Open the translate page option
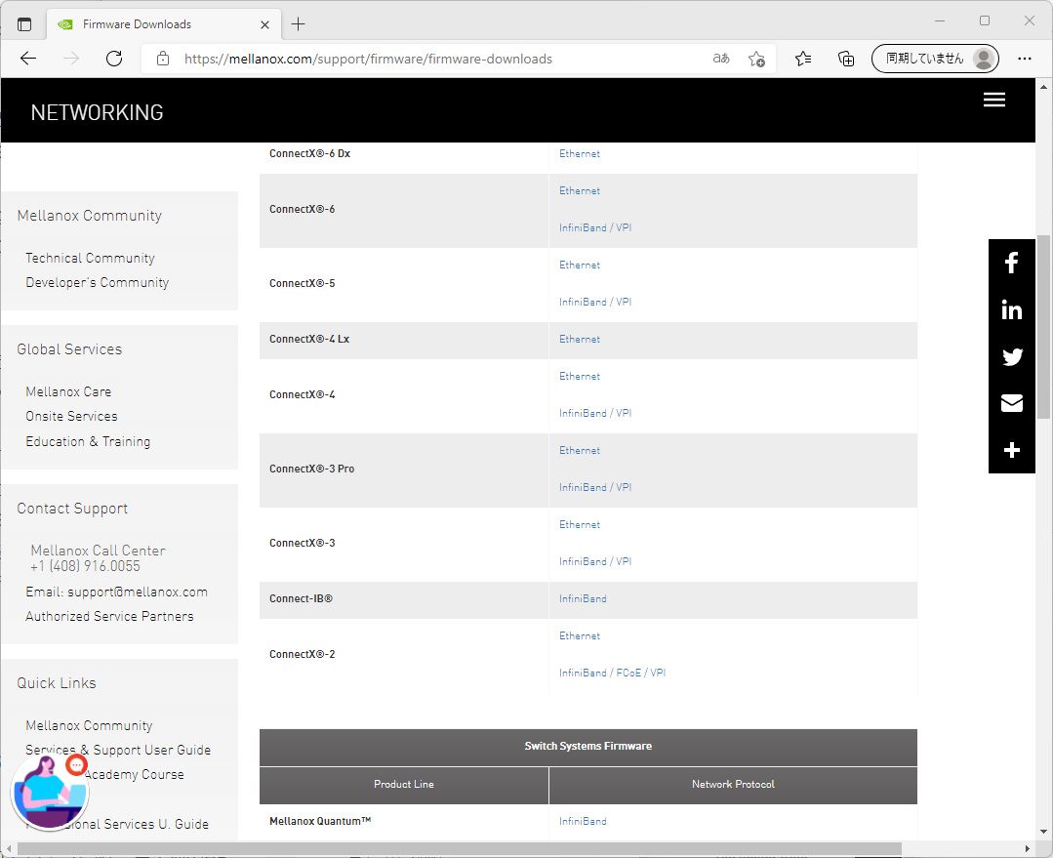Image resolution: width=1053 pixels, height=858 pixels. click(x=721, y=59)
